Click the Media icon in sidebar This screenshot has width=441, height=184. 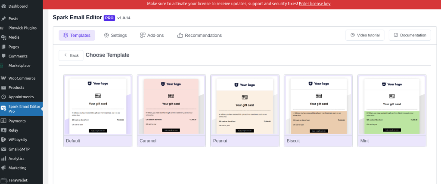click(3, 37)
